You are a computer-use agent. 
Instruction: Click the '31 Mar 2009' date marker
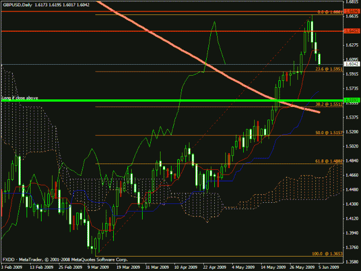tap(157, 267)
